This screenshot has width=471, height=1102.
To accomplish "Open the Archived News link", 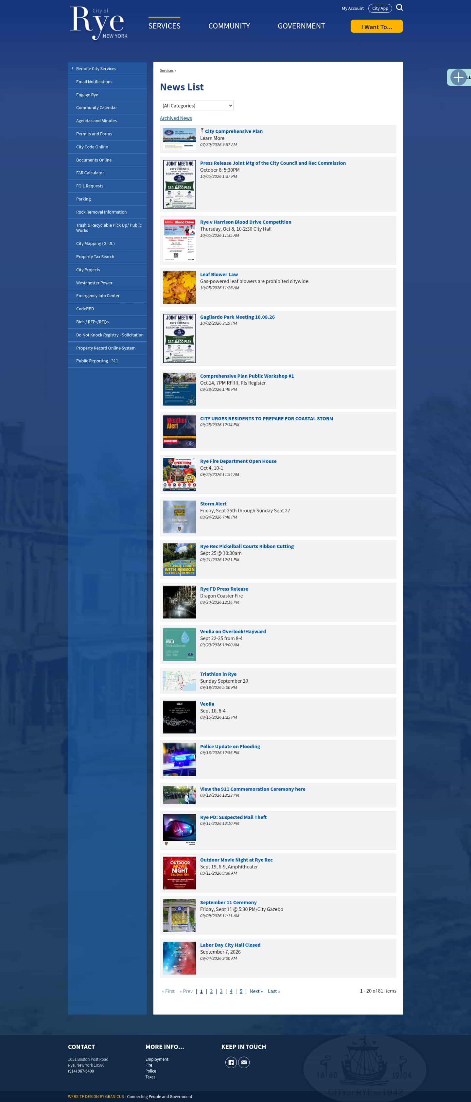I will click(x=176, y=118).
